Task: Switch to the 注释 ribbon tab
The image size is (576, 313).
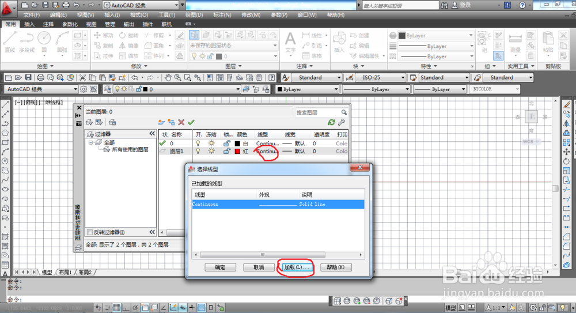Action: pyautogui.click(x=48, y=24)
